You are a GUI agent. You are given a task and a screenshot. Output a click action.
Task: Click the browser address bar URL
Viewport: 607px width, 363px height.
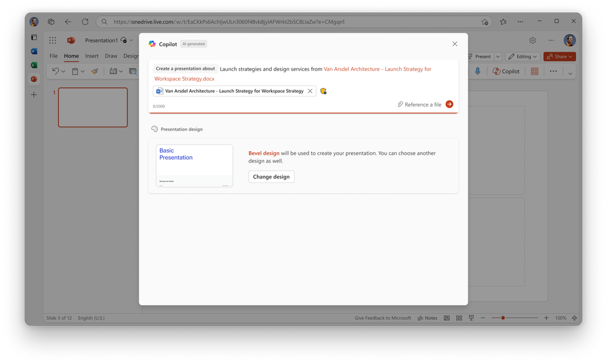click(229, 22)
